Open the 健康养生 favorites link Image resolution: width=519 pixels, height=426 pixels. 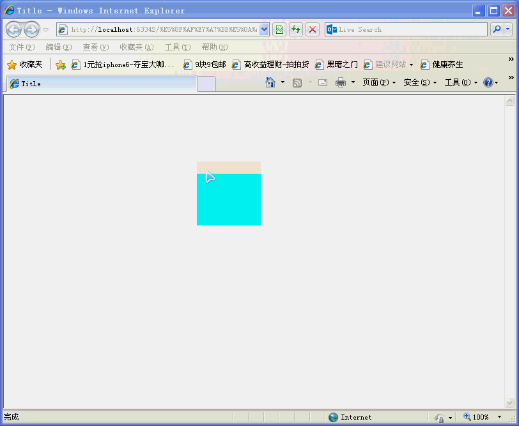(x=447, y=64)
